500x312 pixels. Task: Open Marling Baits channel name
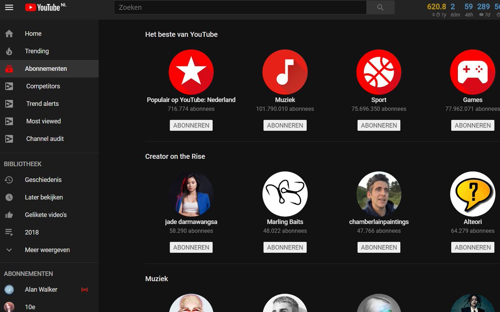(285, 222)
